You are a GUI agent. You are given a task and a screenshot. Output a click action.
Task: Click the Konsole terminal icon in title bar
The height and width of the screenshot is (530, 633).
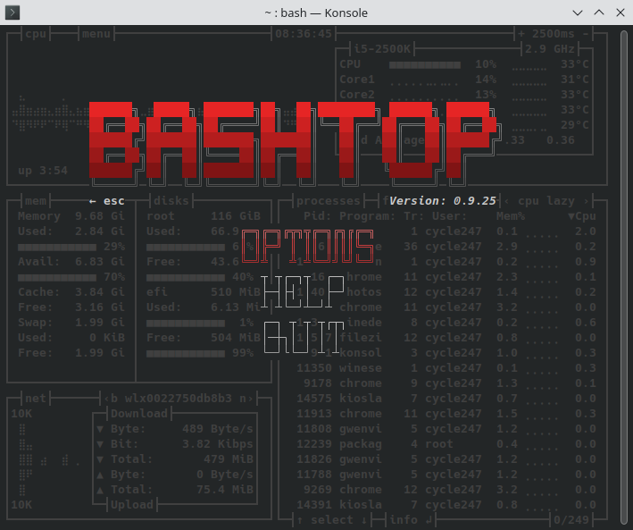[12, 13]
